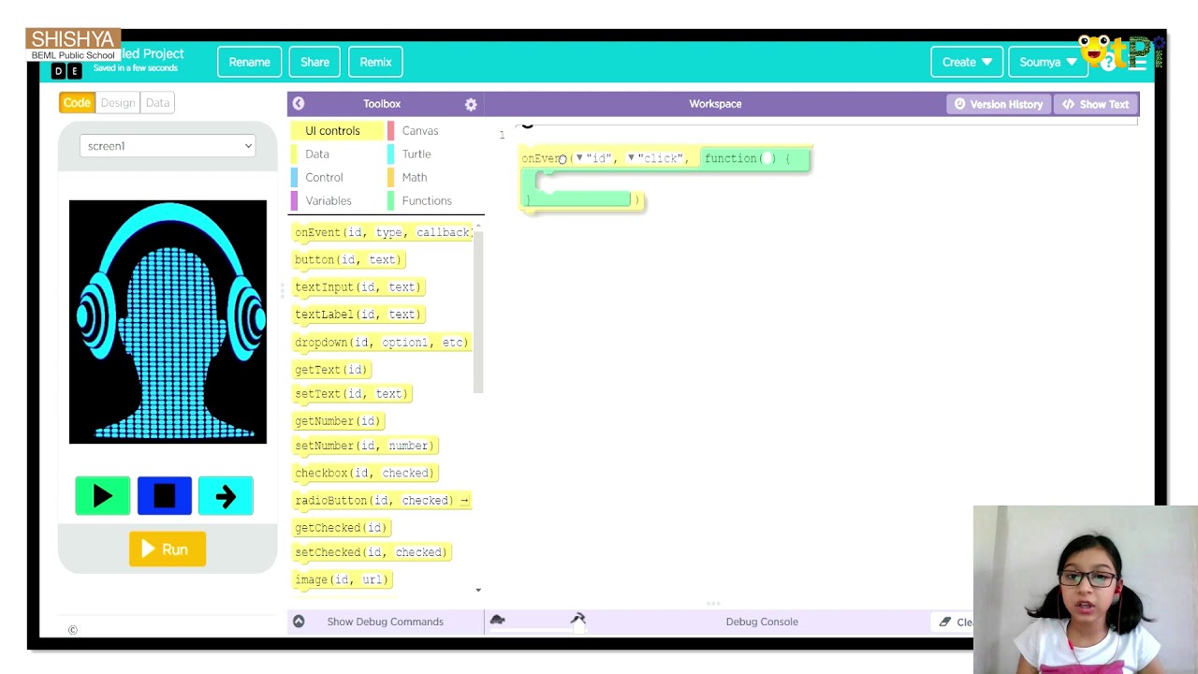Select the Turtle toolbox category
1198x674 pixels.
(x=416, y=154)
